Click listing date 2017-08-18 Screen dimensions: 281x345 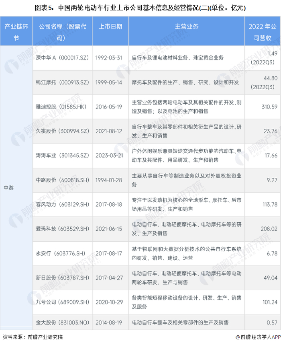point(109,205)
